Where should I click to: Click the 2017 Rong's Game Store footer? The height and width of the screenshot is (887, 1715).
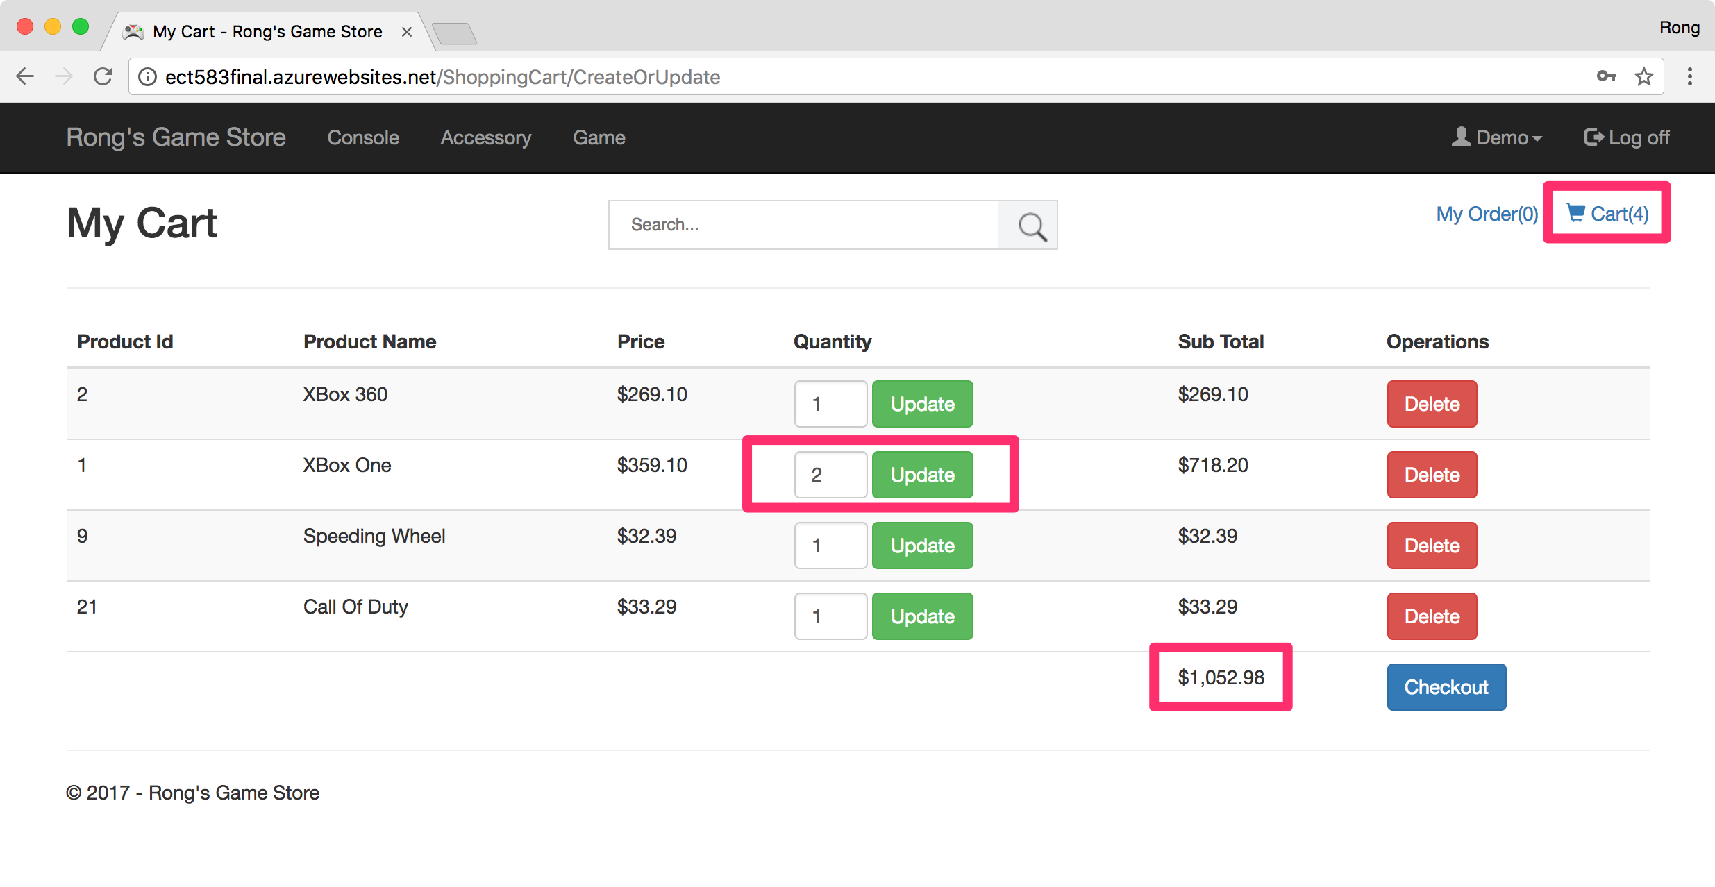click(193, 793)
